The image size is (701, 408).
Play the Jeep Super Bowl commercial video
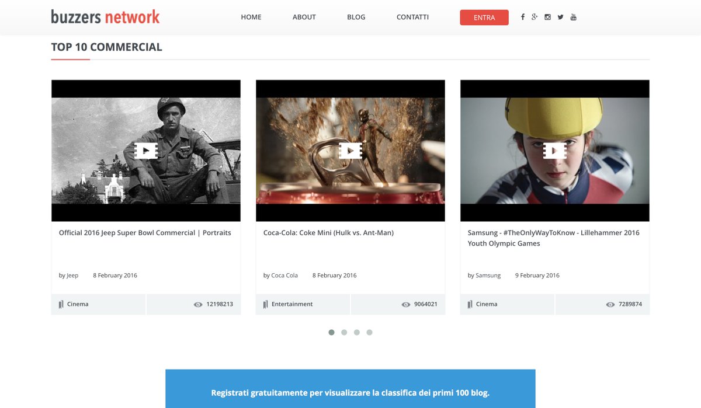(x=146, y=151)
